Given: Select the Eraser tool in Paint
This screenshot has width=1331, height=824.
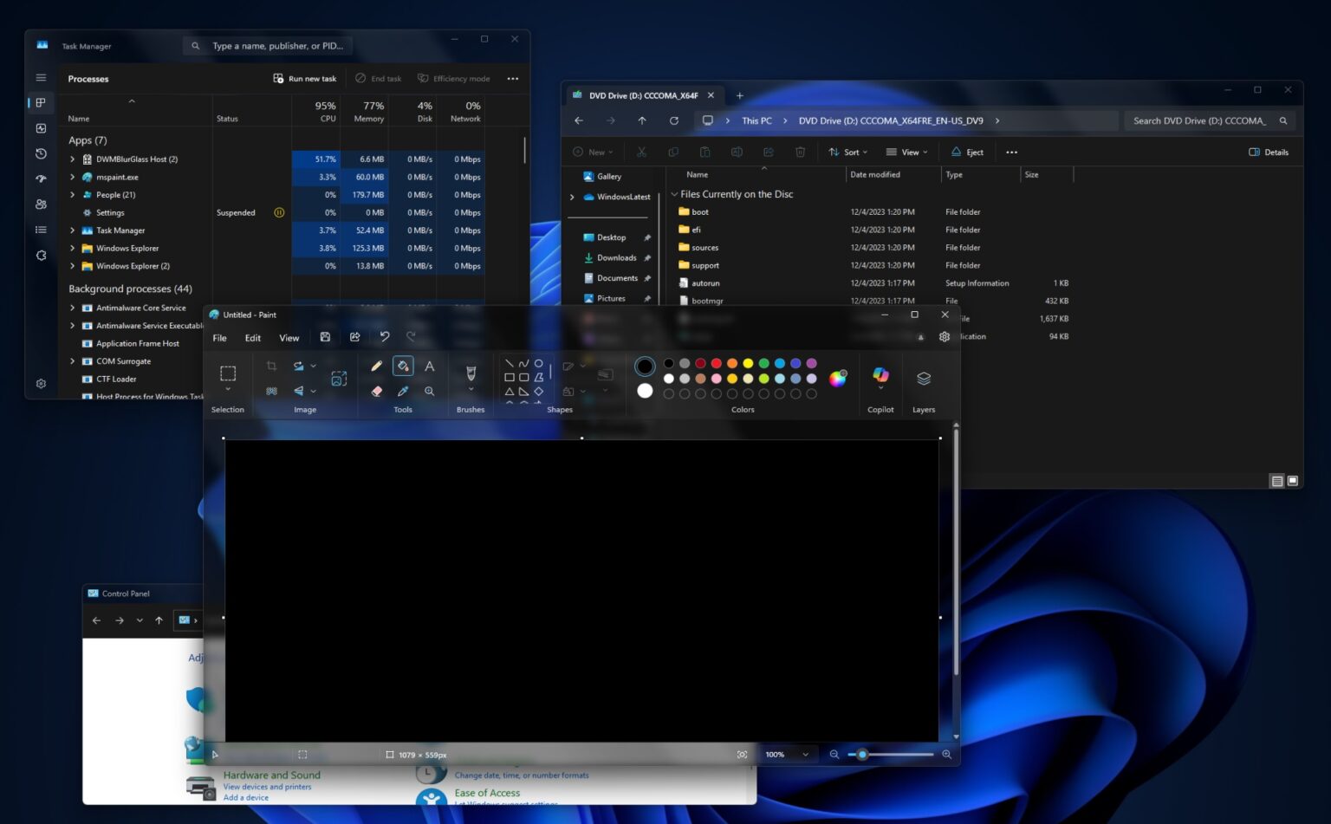Looking at the screenshot, I should 377,391.
